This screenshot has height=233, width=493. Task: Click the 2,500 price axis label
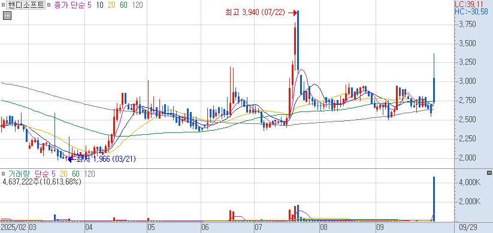[x=467, y=119]
